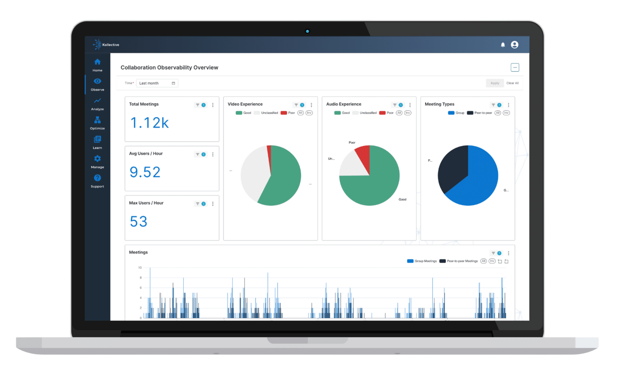Toggle Inv filter on Audio Experience chart
This screenshot has height=375, width=619.
tap(408, 113)
